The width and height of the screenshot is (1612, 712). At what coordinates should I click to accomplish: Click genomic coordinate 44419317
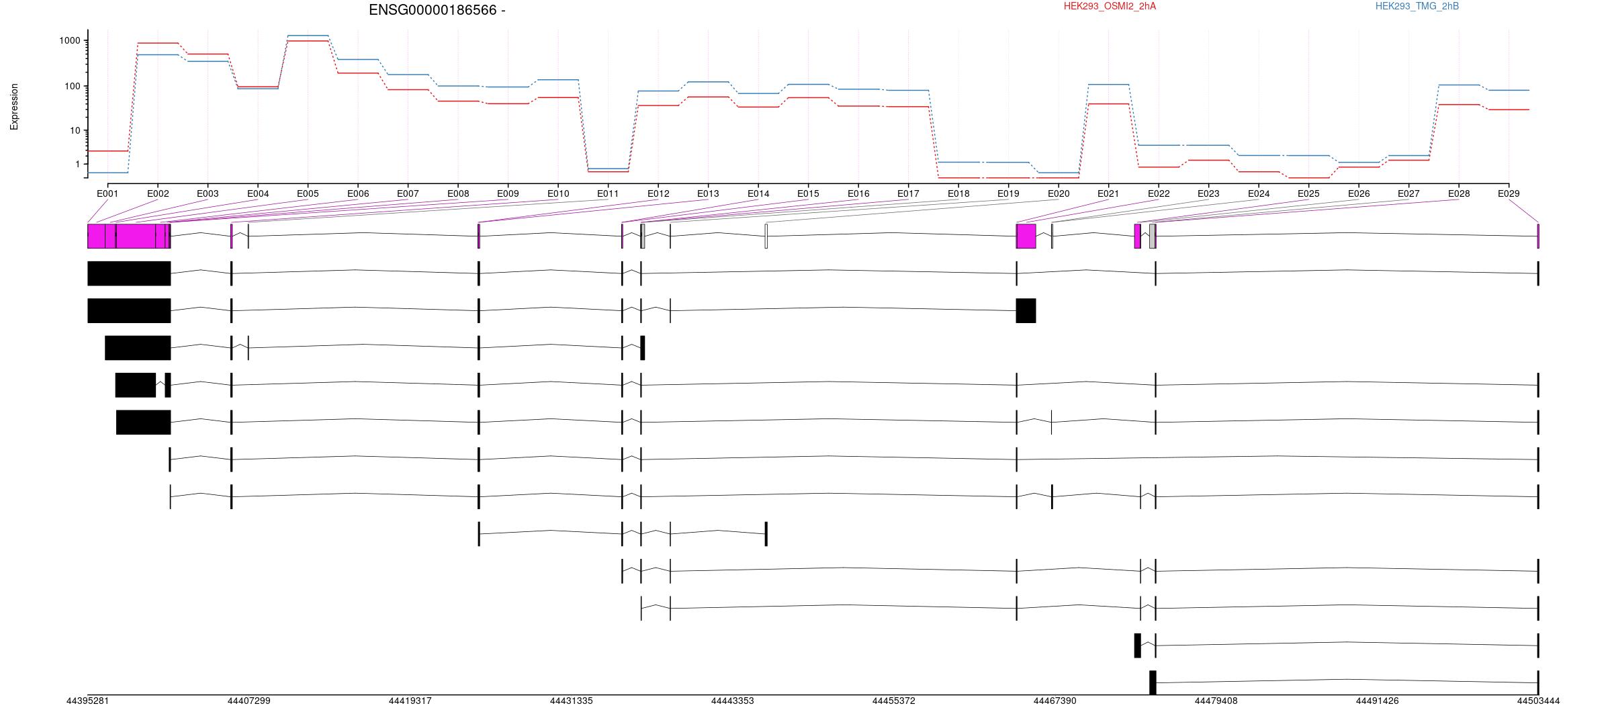coord(410,701)
